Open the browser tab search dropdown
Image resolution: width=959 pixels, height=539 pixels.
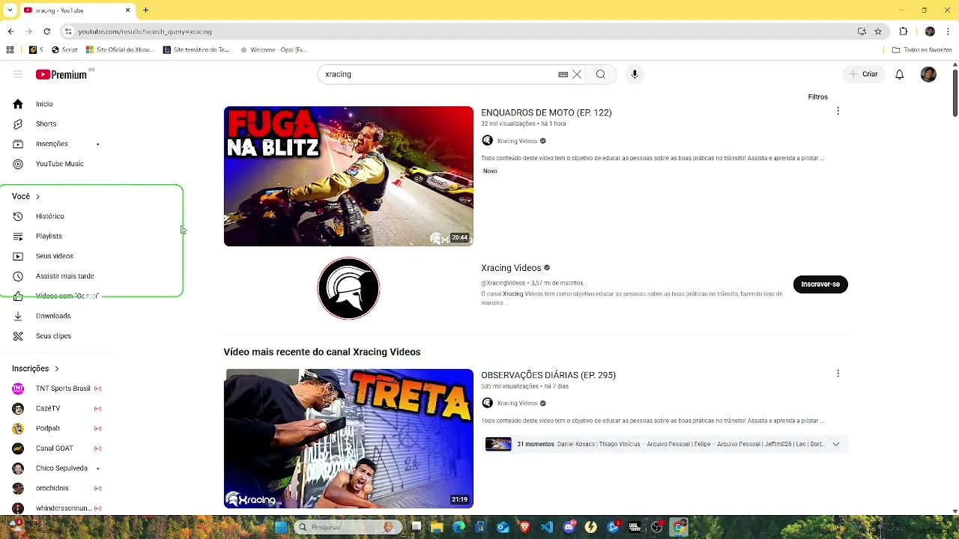9,10
